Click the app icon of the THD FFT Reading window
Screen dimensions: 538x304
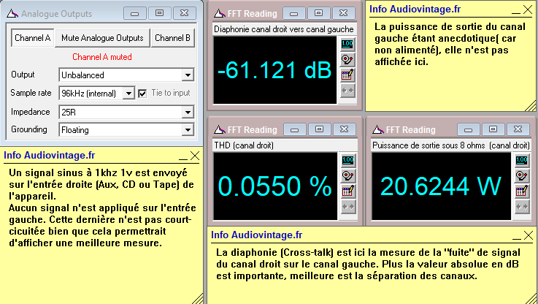point(220,130)
